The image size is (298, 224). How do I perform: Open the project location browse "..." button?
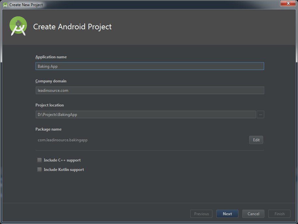(260, 114)
